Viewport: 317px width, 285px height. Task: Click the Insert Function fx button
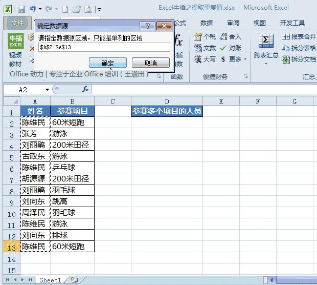[x=85, y=89]
